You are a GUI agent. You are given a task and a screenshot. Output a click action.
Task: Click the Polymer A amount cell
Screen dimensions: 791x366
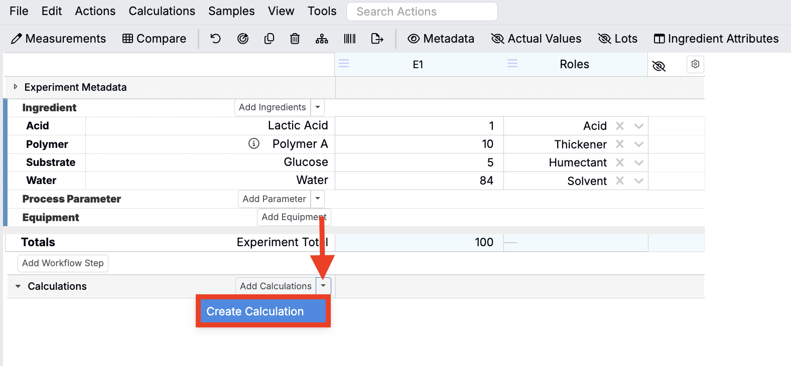419,144
